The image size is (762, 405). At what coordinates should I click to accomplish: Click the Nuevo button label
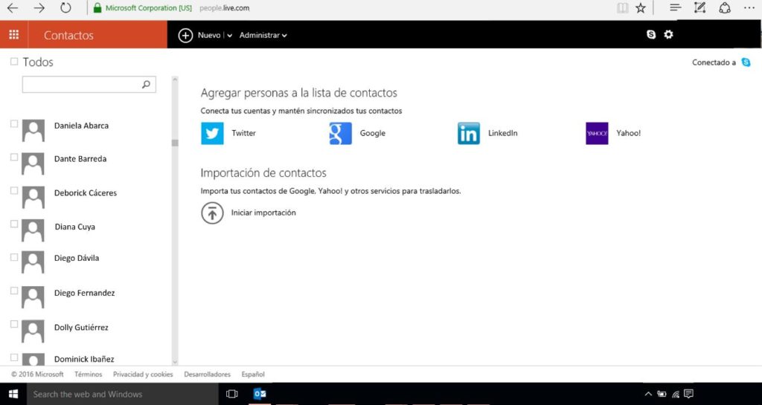click(209, 36)
